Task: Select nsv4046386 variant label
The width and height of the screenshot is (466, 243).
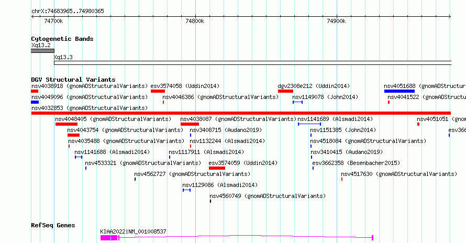Action: tap(220, 97)
